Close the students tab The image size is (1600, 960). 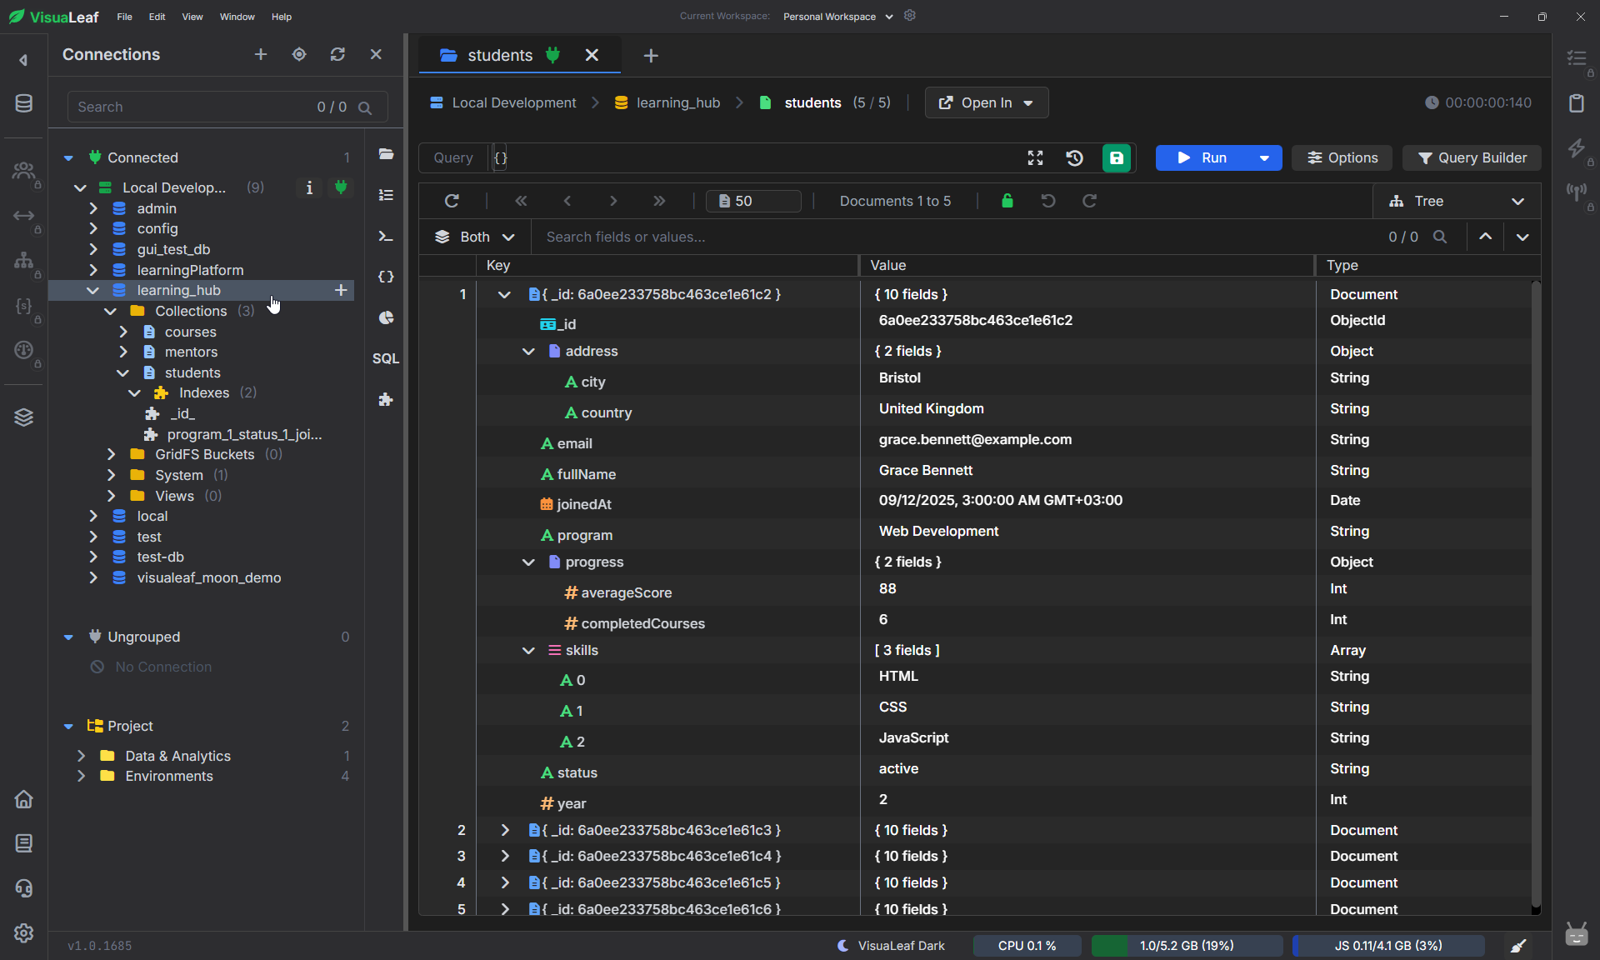click(x=592, y=55)
